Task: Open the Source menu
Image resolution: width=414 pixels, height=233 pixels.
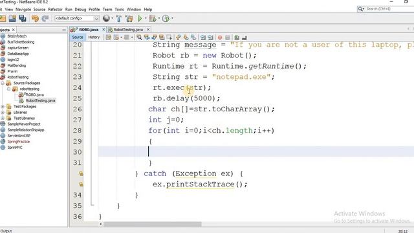Action: pyautogui.click(x=39, y=9)
